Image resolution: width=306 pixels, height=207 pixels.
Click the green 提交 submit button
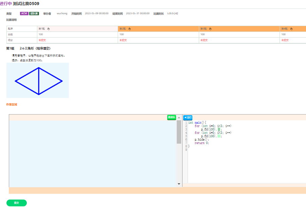tap(17, 203)
